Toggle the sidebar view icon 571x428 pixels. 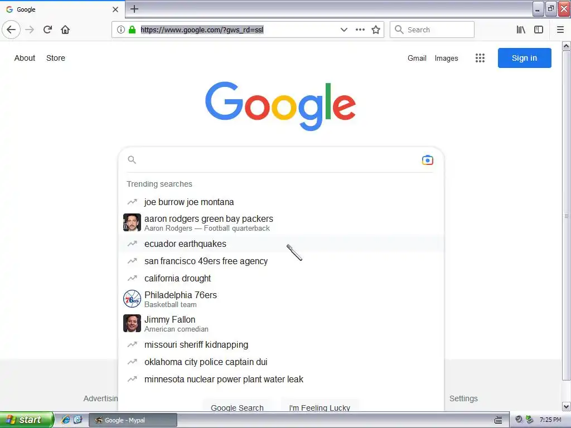pyautogui.click(x=539, y=30)
